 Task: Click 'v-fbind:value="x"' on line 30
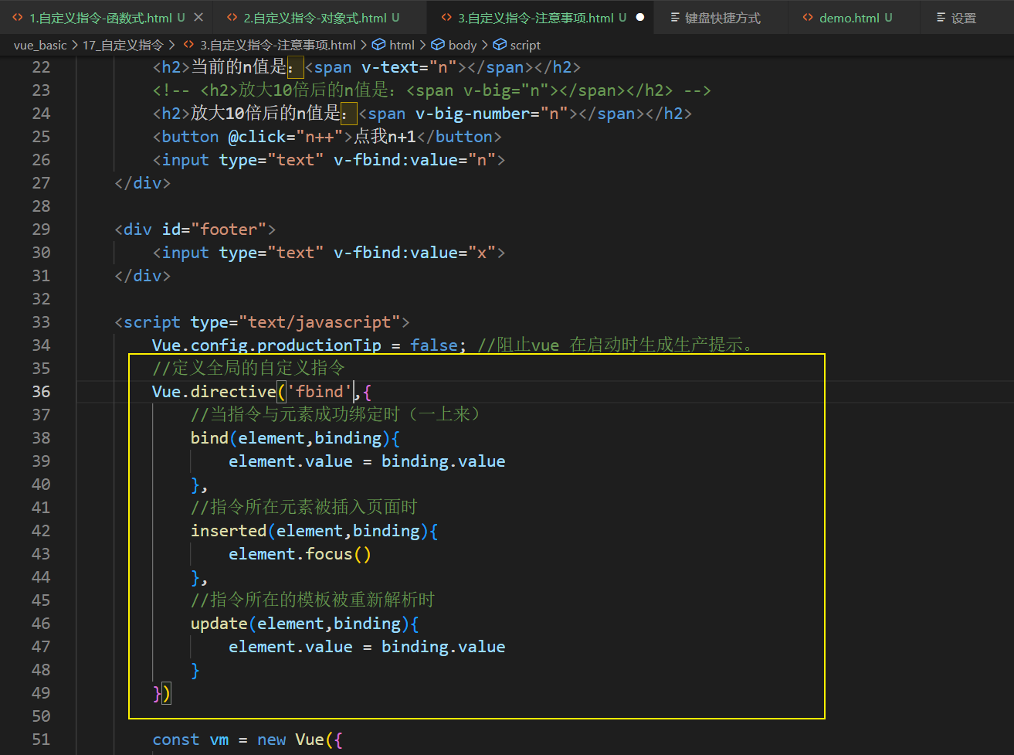415,253
